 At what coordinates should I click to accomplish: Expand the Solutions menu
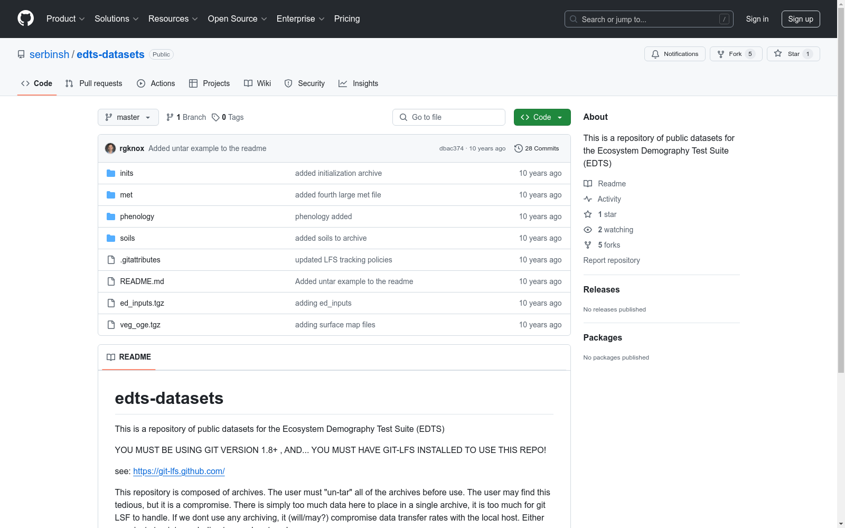117,19
